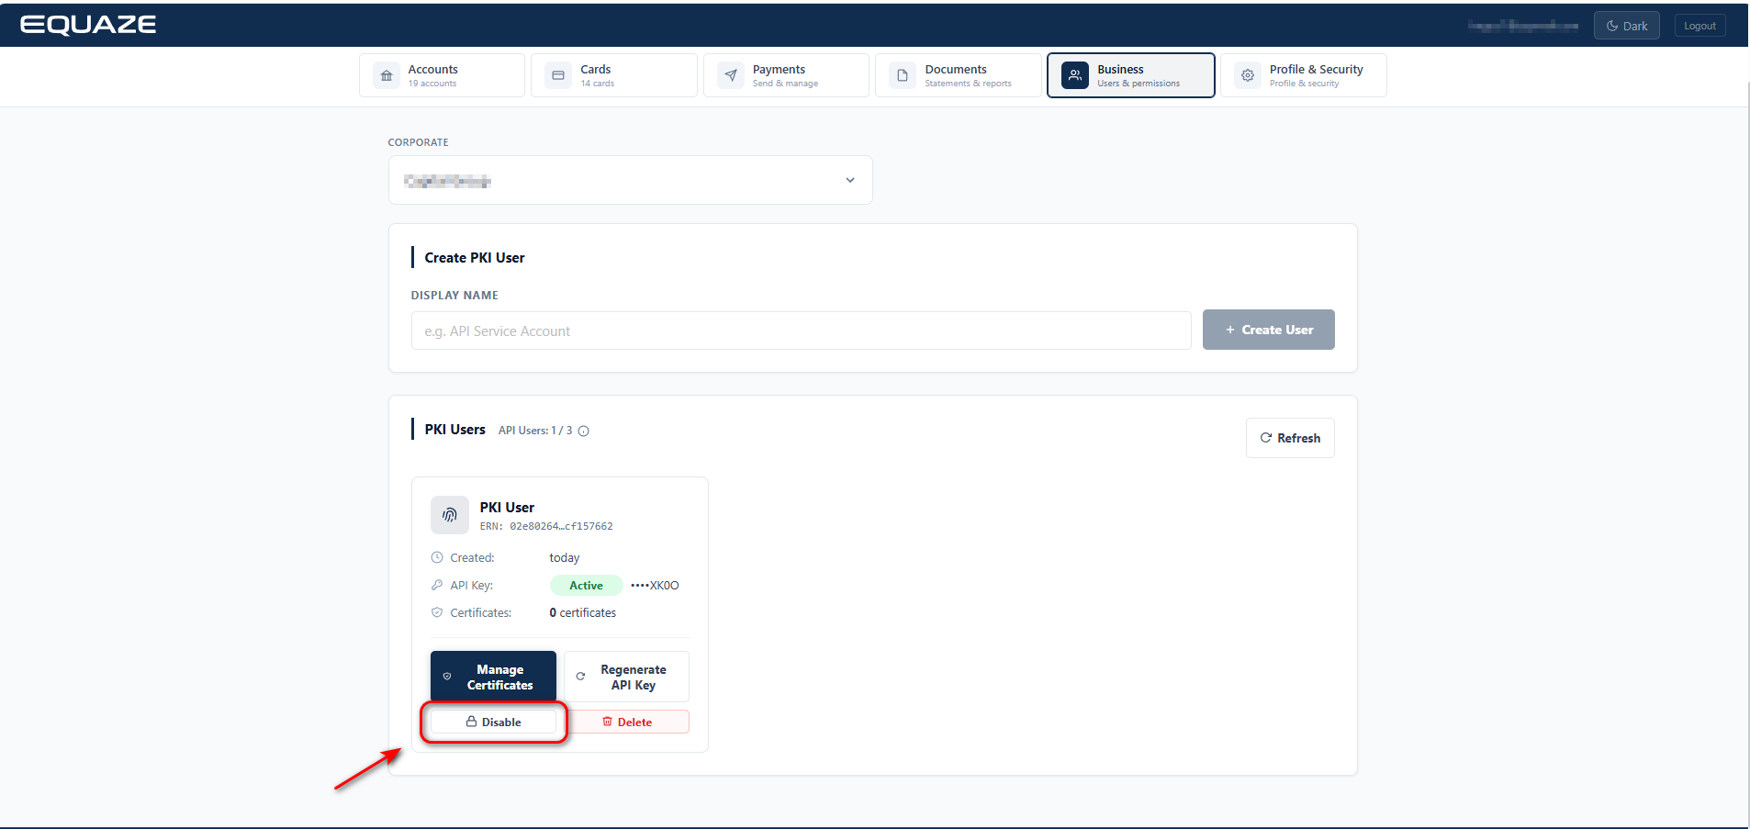Disable the PKI User
This screenshot has height=829, width=1750.
[x=493, y=722]
